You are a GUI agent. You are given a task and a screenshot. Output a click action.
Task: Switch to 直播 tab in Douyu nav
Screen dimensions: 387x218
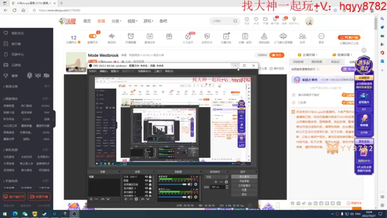click(101, 21)
